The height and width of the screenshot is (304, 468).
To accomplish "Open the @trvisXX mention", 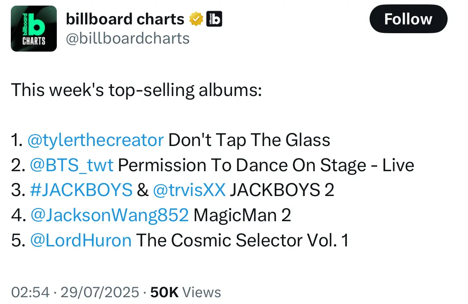I will pos(189,190).
